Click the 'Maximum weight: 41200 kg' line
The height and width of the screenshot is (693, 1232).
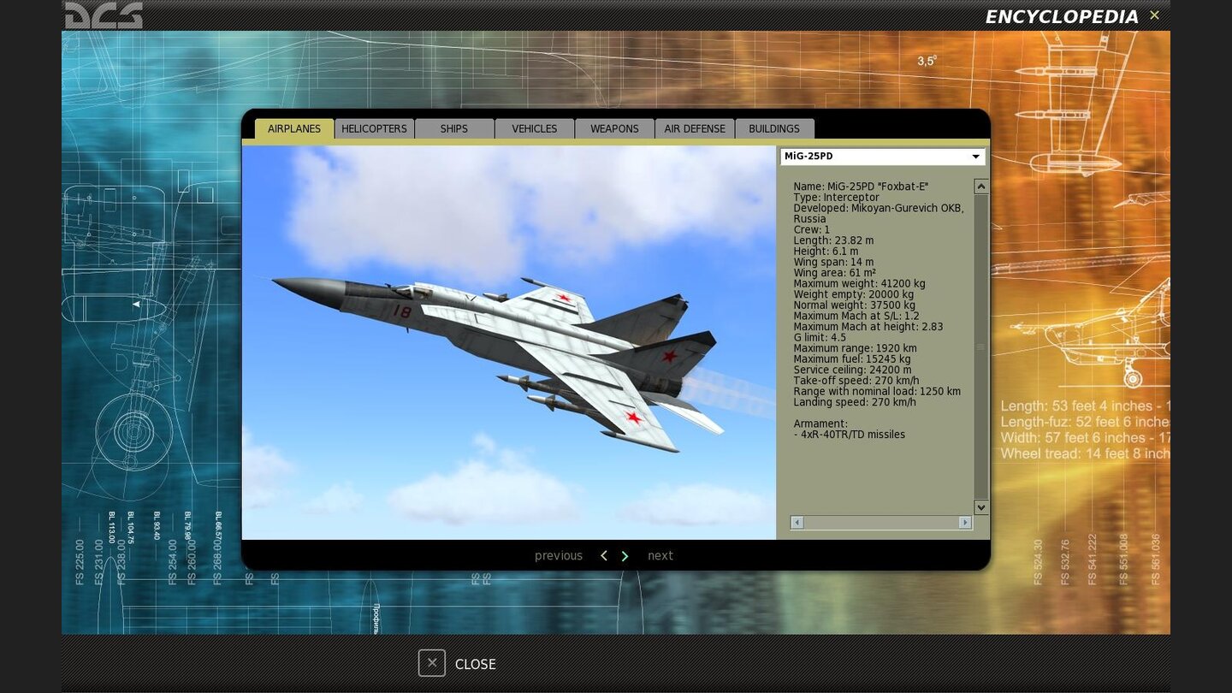pyautogui.click(x=859, y=284)
